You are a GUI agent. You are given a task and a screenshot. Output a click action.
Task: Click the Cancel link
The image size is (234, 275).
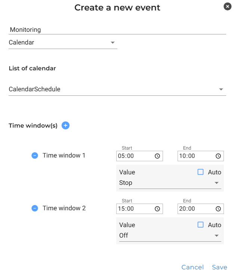pyautogui.click(x=193, y=267)
